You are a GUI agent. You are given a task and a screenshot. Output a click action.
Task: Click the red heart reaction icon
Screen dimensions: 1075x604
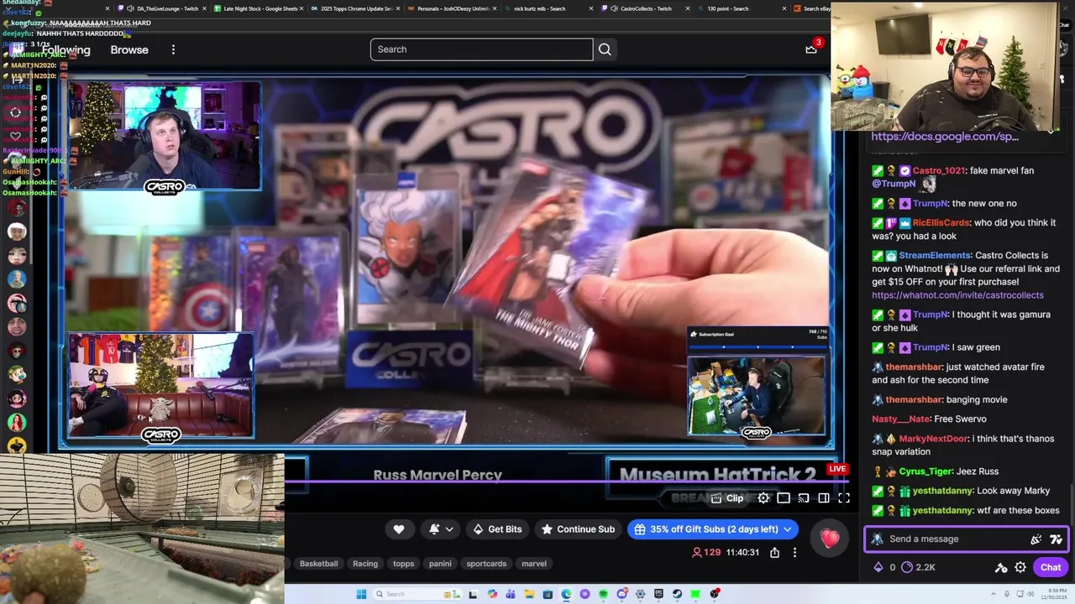tap(830, 539)
